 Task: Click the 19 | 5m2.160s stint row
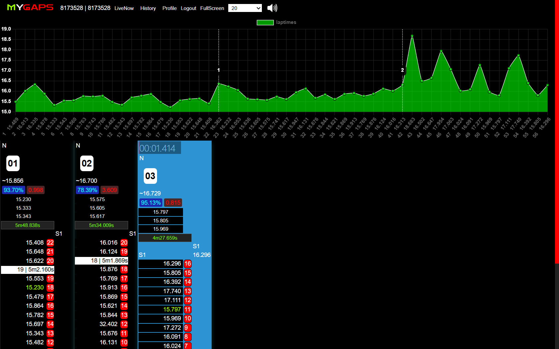[28, 270]
